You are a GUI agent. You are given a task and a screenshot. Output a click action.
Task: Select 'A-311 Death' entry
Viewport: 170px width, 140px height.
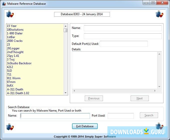pos(35,89)
